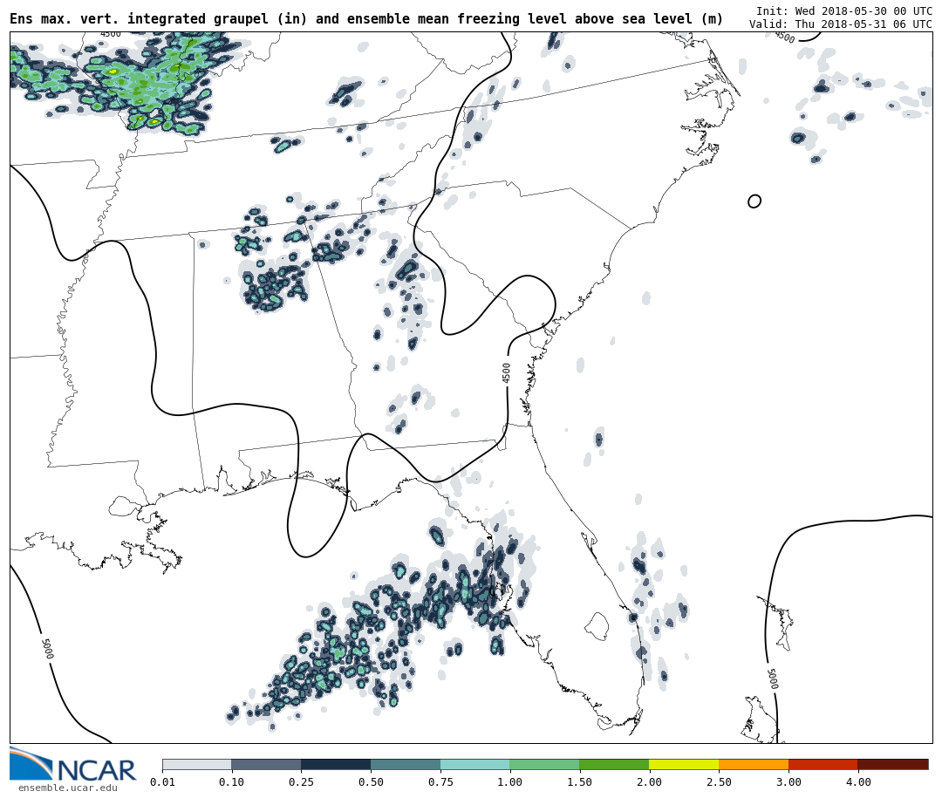The height and width of the screenshot is (798, 942).
Task: Click the 4500 contour label near Georgia coast
Action: [507, 372]
